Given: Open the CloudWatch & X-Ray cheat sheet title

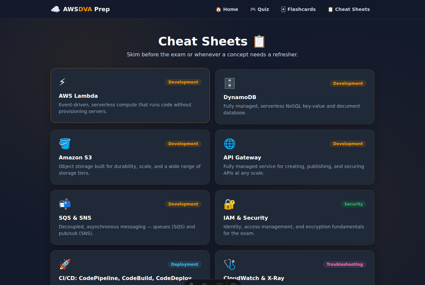Looking at the screenshot, I should 254,278.
